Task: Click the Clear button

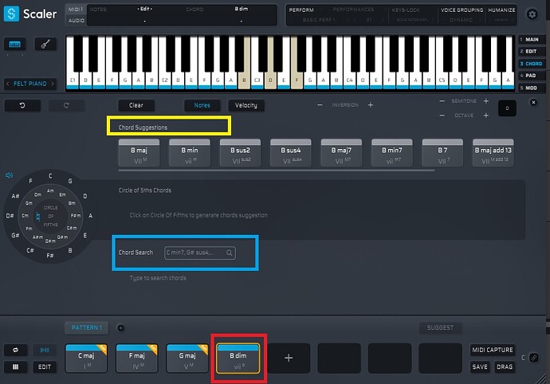Action: pyautogui.click(x=136, y=105)
